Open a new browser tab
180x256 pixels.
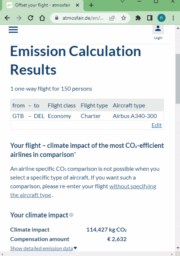pyautogui.click(x=91, y=5)
